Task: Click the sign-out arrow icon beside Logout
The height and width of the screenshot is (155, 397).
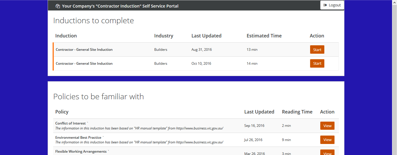Action: 325,5
